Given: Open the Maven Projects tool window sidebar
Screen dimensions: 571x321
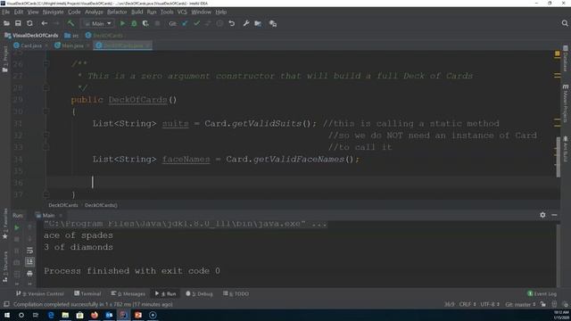Looking at the screenshot, I should point(565,103).
